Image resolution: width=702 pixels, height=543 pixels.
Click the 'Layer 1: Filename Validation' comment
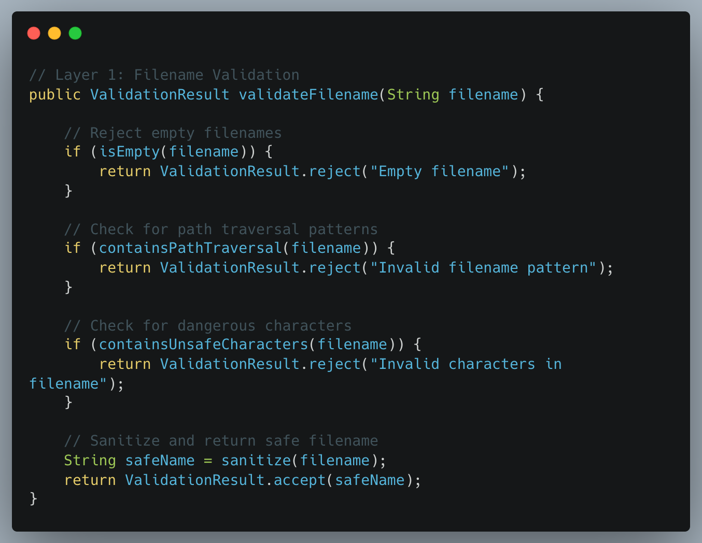coord(164,75)
